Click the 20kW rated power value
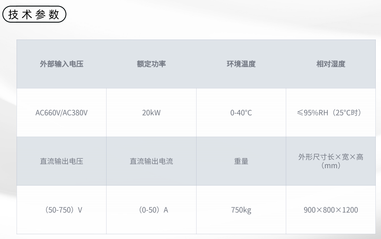Viewport: 381px width, 239px height. tap(151, 113)
